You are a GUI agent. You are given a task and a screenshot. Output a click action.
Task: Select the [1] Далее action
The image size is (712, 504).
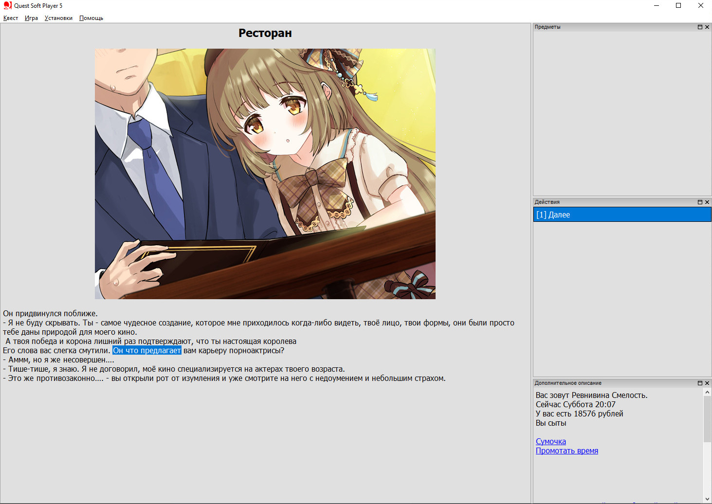pos(622,215)
